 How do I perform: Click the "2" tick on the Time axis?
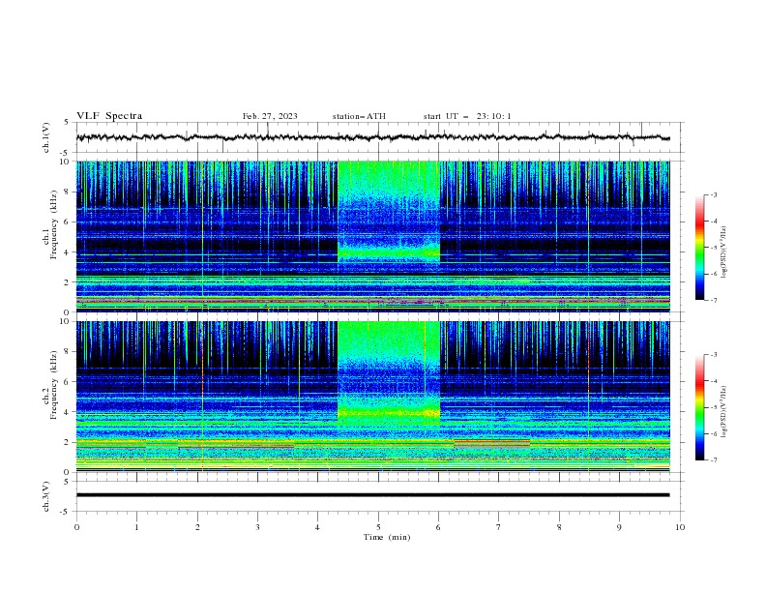coord(197,527)
